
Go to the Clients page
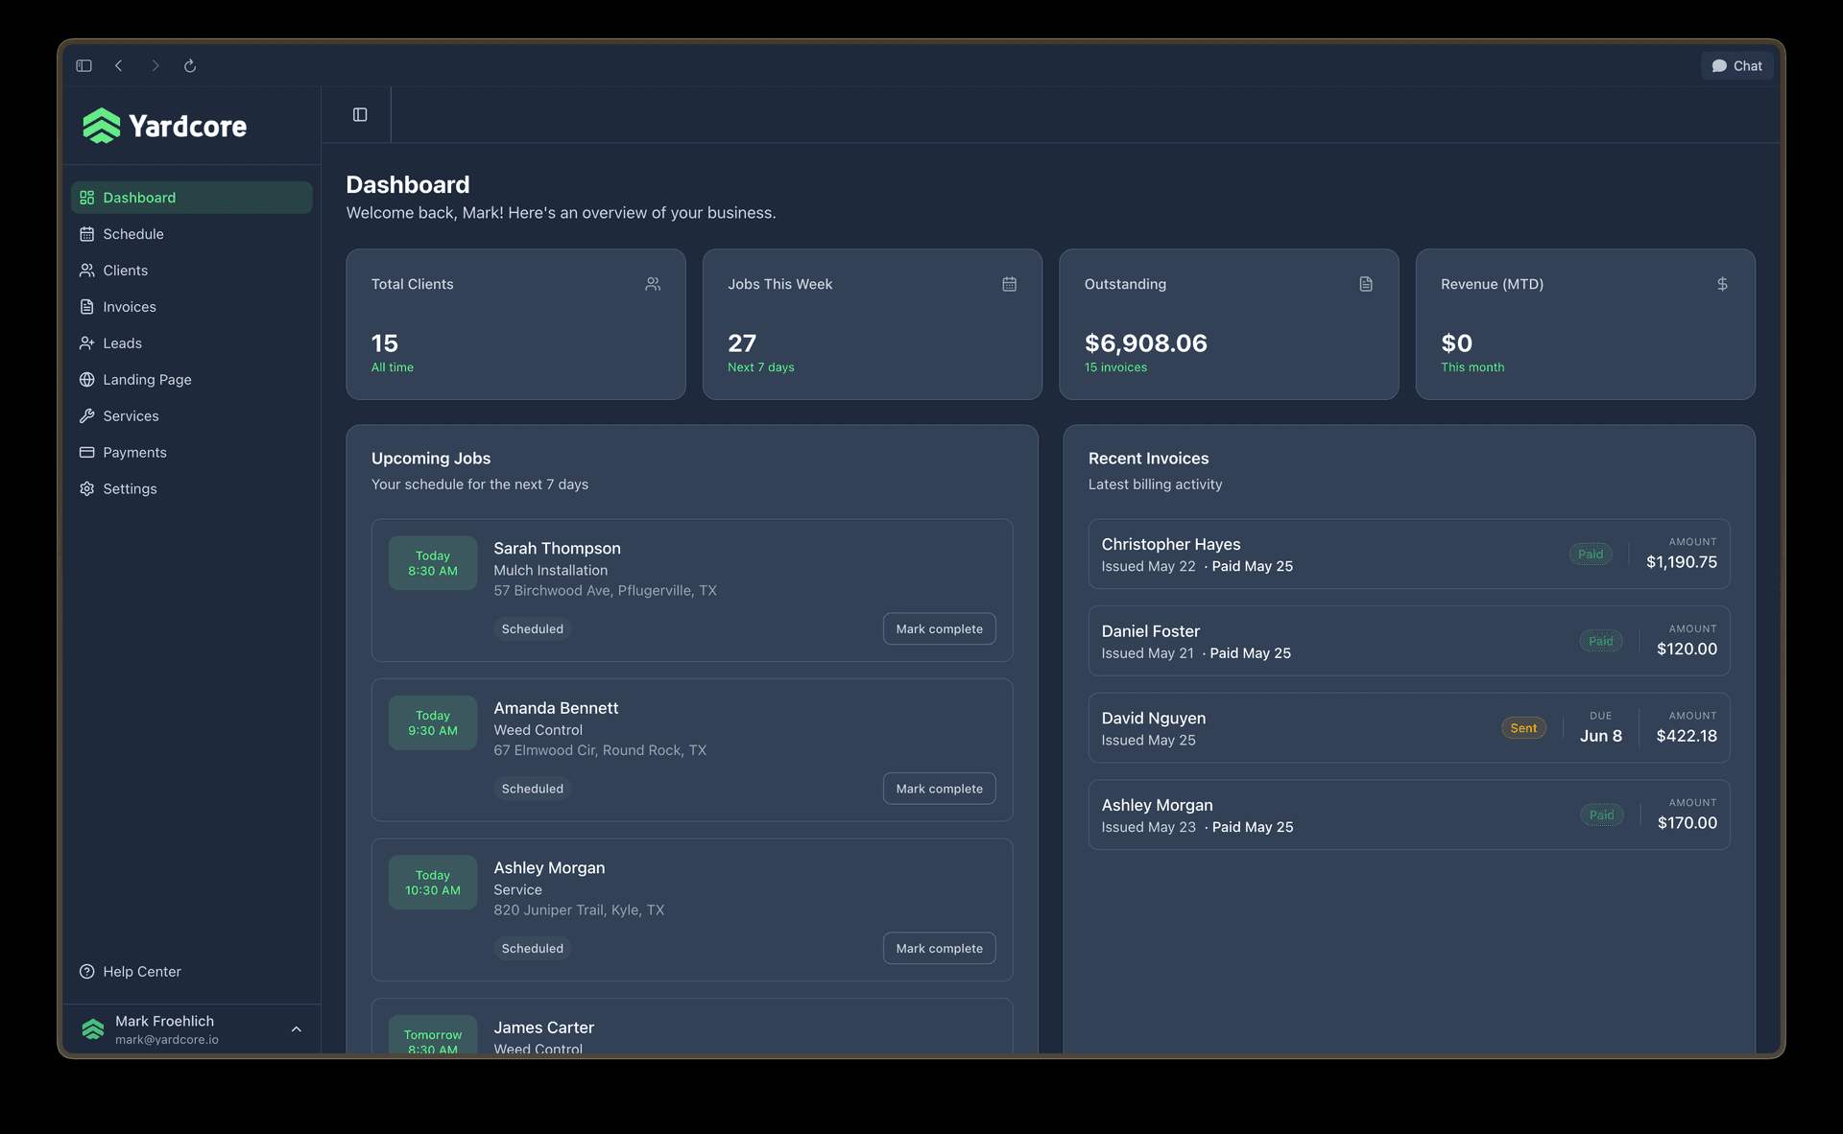(192, 271)
